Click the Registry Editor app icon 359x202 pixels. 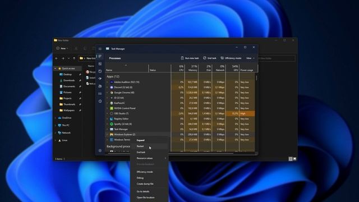pyautogui.click(x=112, y=118)
